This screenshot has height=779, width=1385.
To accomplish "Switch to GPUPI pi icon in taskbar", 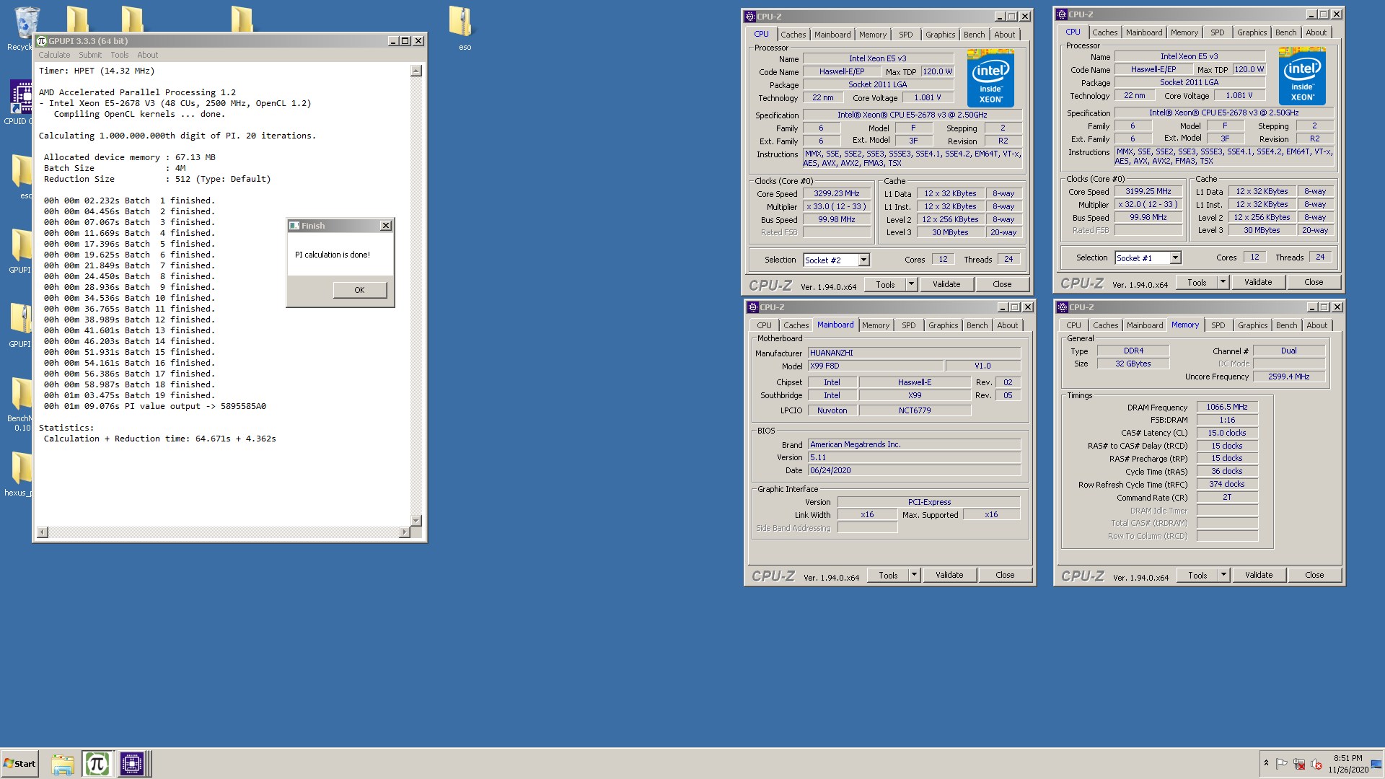I will point(97,763).
